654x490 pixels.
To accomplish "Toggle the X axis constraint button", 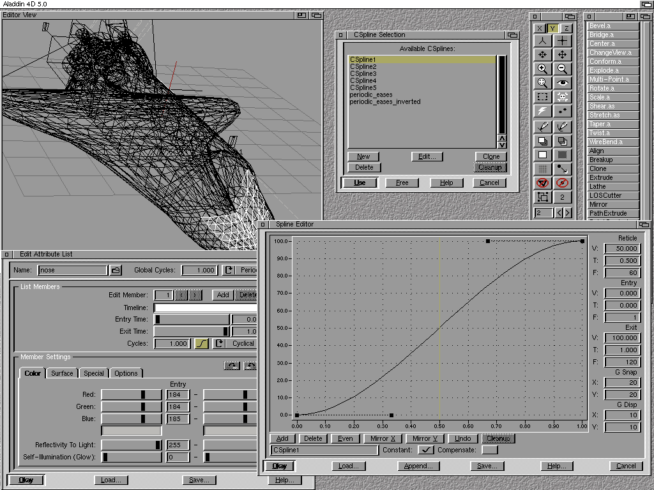I will pyautogui.click(x=540, y=28).
